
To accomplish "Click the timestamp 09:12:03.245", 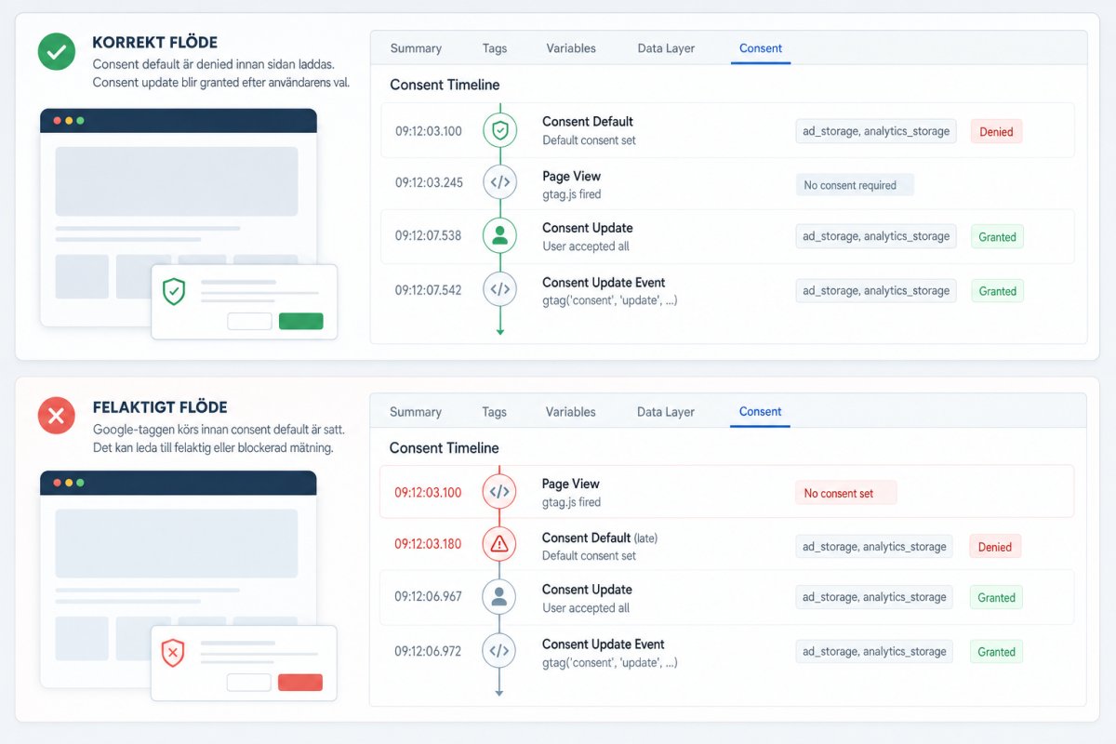I will [x=429, y=182].
